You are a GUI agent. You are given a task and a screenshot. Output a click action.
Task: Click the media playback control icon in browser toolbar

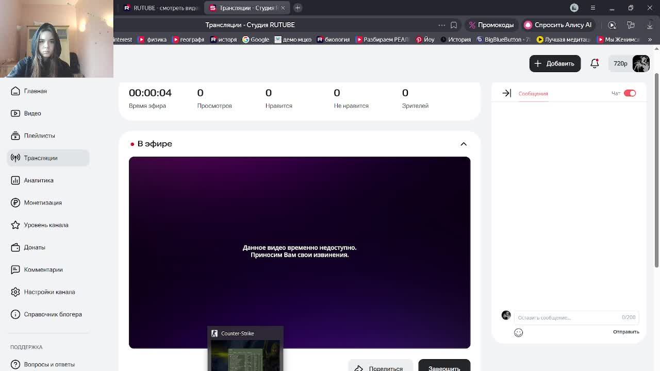pyautogui.click(x=612, y=25)
